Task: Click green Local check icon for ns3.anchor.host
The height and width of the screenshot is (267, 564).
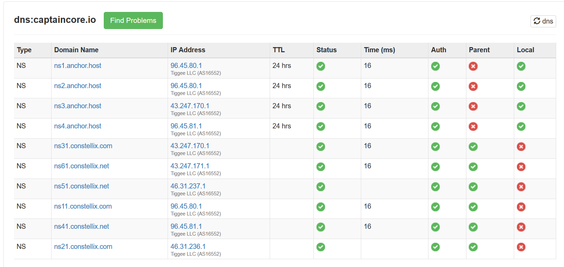Action: click(x=521, y=107)
